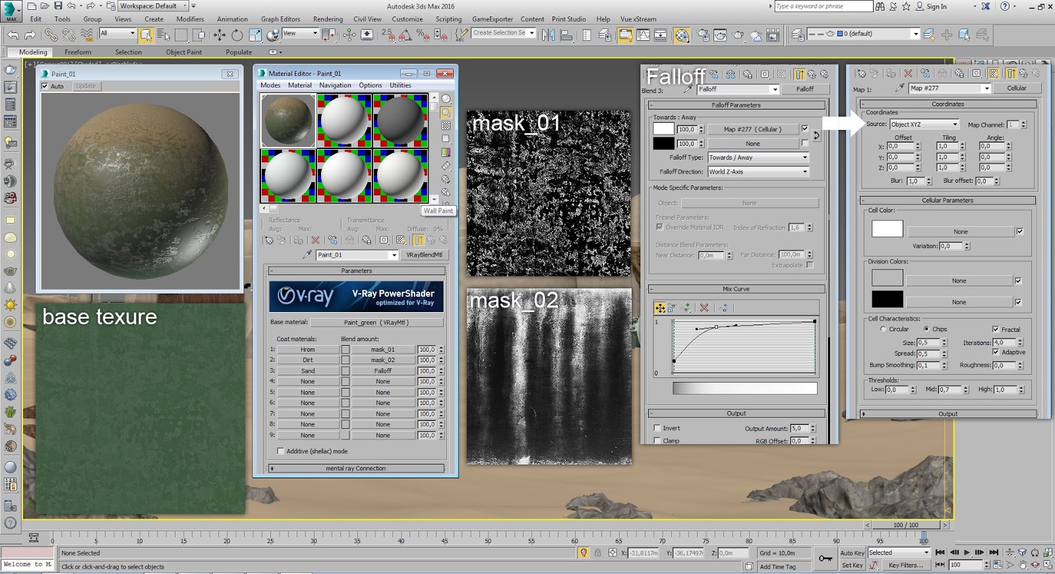This screenshot has width=1055, height=574.
Task: Click the Paint_green (VRayMtl) base material button
Action: tap(377, 323)
